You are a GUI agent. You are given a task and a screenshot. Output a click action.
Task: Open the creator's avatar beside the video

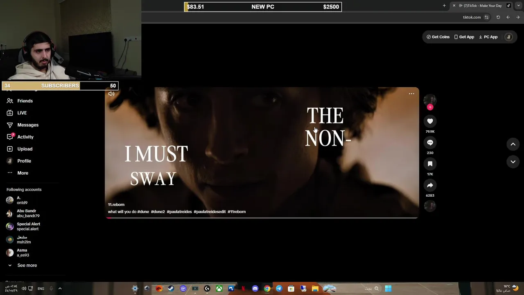coord(430,100)
